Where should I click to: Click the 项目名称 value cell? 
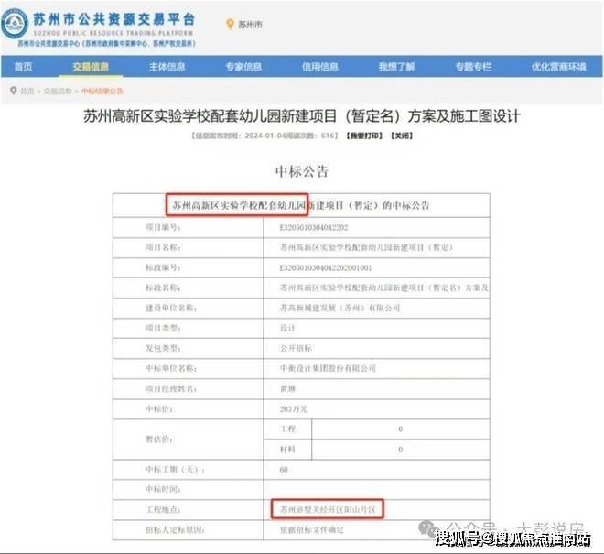coord(377,247)
